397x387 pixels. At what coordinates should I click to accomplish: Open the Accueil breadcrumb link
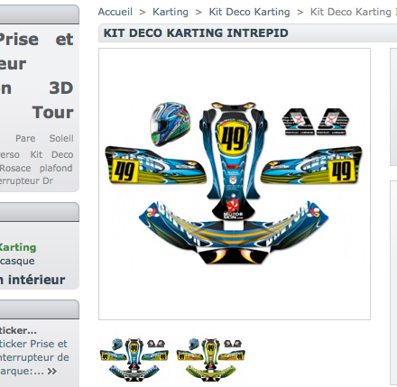115,12
